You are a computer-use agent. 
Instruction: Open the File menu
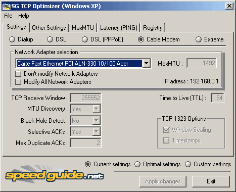[8, 16]
